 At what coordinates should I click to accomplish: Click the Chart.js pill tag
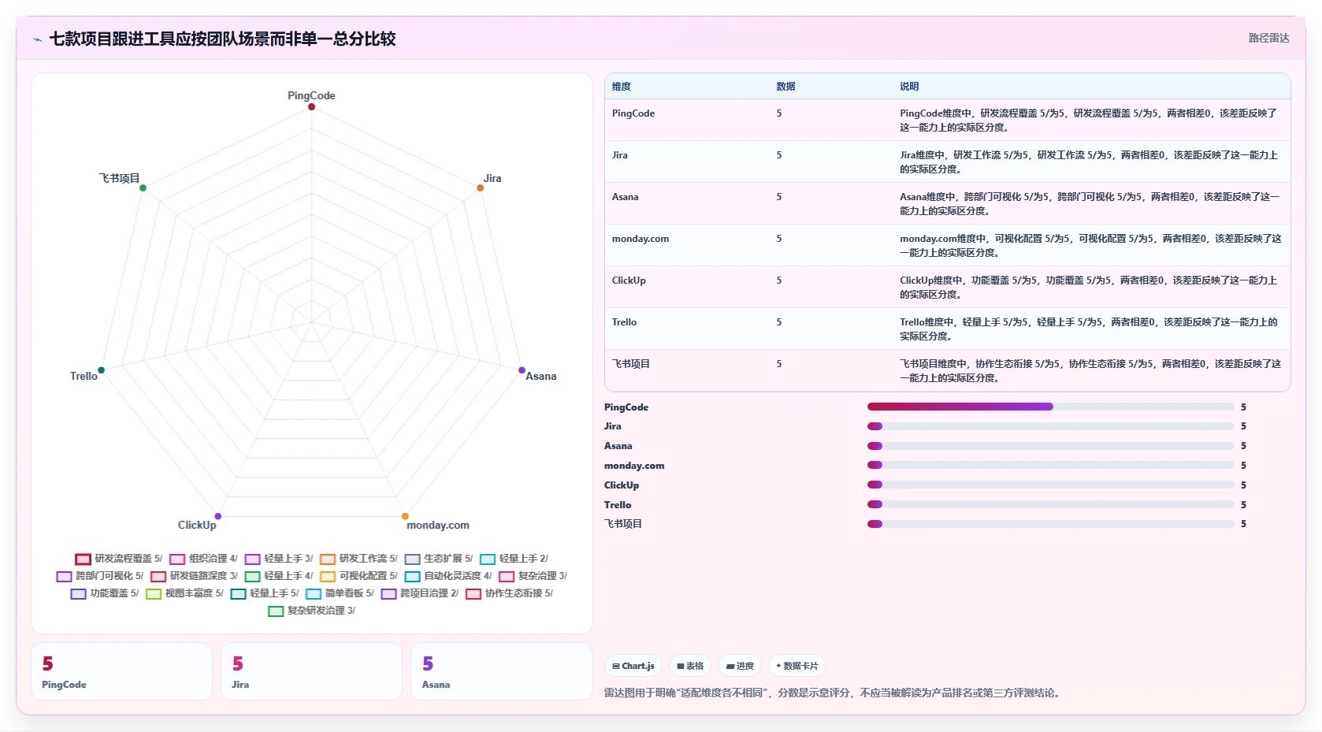633,666
